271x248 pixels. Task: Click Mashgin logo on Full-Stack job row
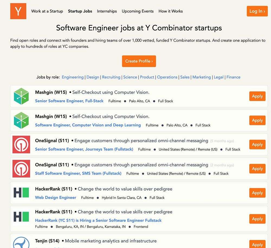coord(21,96)
